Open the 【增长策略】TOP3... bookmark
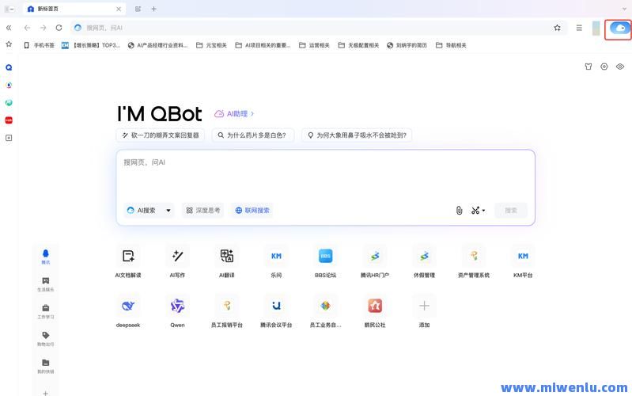This screenshot has height=396, width=632. click(x=91, y=45)
